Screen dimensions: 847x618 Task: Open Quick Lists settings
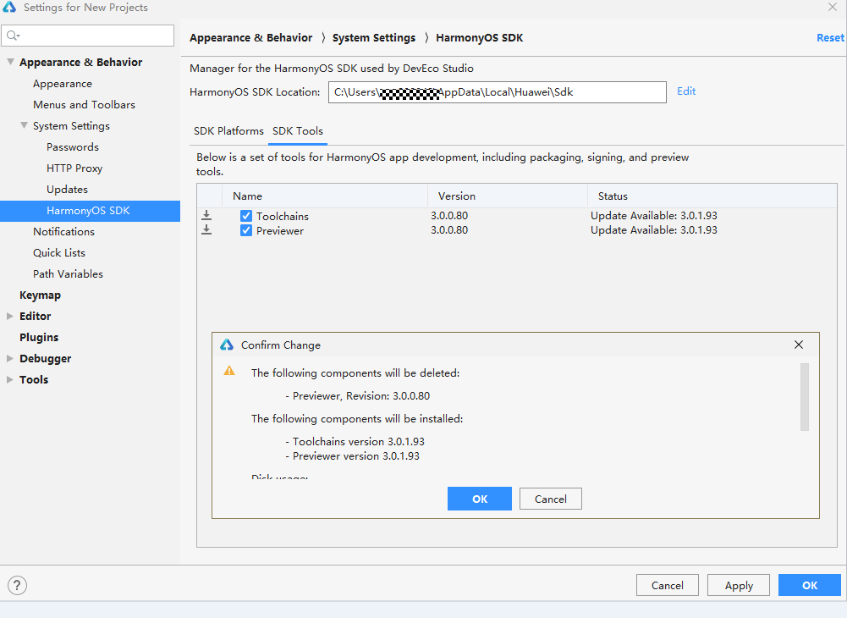(59, 252)
